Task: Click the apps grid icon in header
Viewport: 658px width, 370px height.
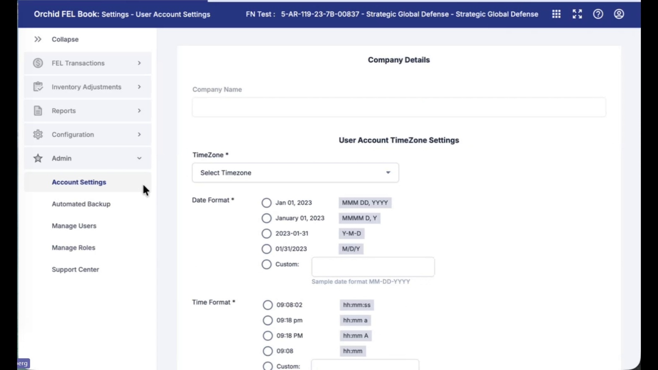Action: [556, 14]
